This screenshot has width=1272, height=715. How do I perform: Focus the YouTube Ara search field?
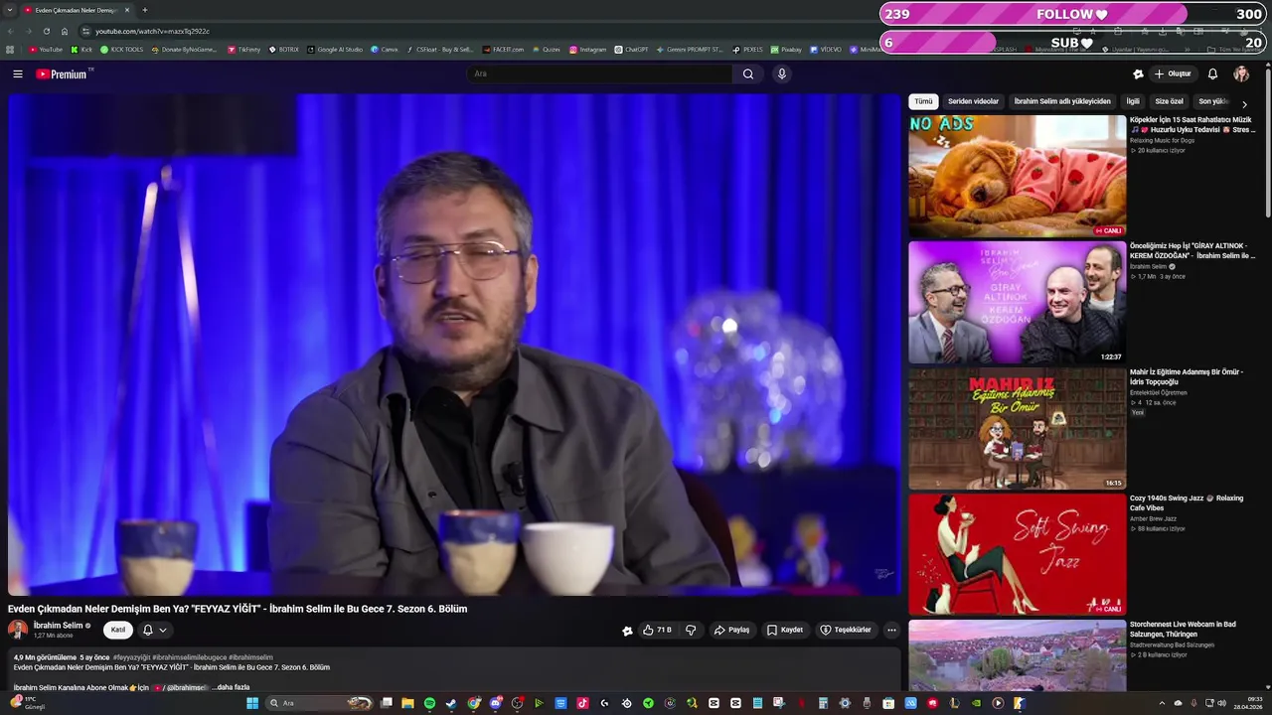pyautogui.click(x=601, y=73)
